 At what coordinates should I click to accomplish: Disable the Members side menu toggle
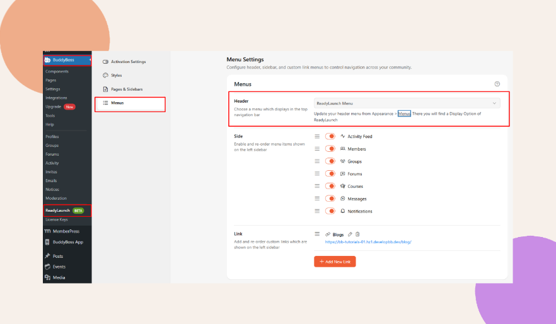(x=330, y=149)
